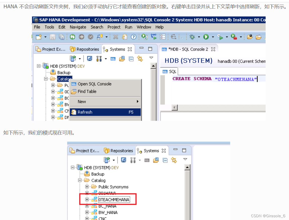289x220 pixels.
Task: Click blue SQL console icon in first screenshot's Systems toolbar
Action: click(x=113, y=59)
